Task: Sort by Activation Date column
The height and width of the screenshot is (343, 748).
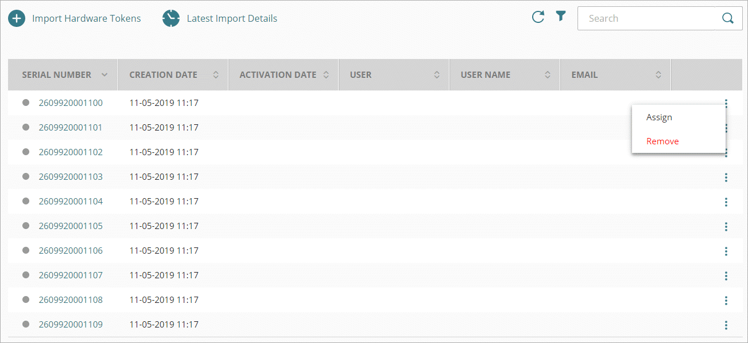Action: pos(326,74)
